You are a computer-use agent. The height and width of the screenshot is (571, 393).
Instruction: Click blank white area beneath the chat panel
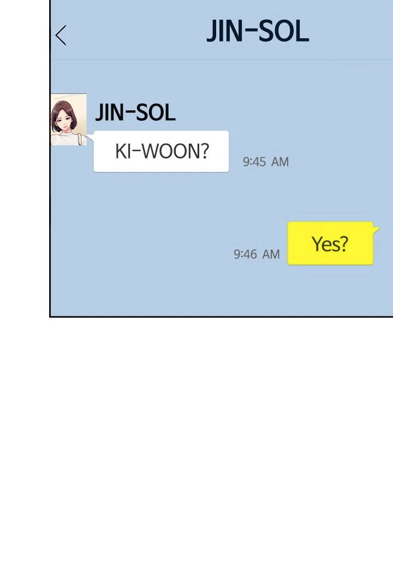(x=196, y=437)
